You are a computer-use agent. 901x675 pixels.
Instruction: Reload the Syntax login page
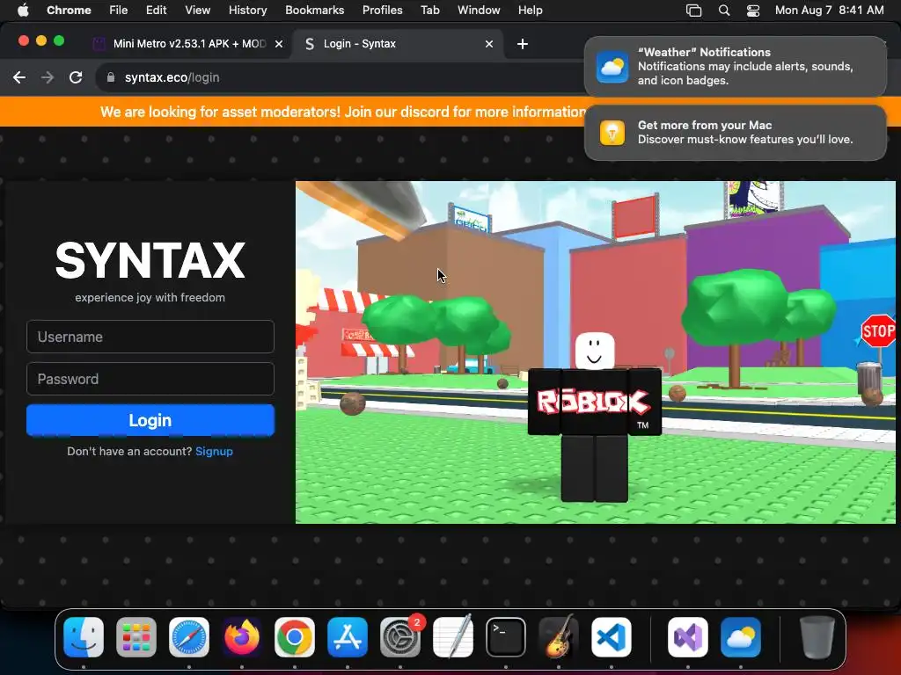(76, 77)
